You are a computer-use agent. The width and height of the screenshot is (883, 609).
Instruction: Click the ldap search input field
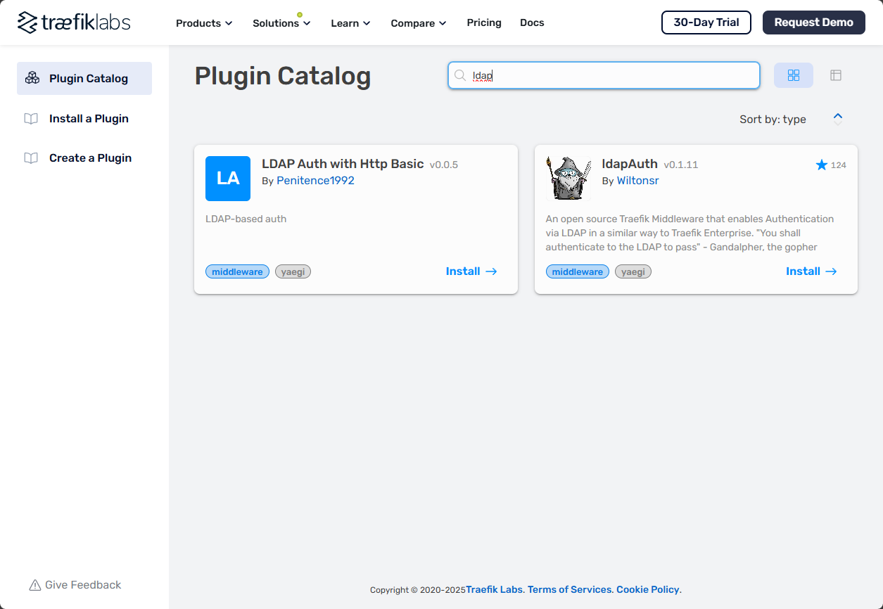(612, 76)
